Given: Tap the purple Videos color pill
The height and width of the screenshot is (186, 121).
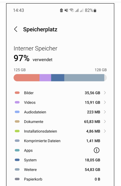Looking at the screenshot, I should [x=17, y=102].
